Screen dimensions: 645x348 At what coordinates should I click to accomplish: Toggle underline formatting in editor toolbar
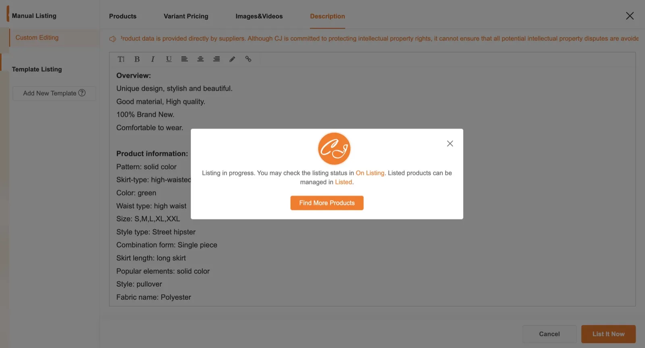(x=169, y=59)
